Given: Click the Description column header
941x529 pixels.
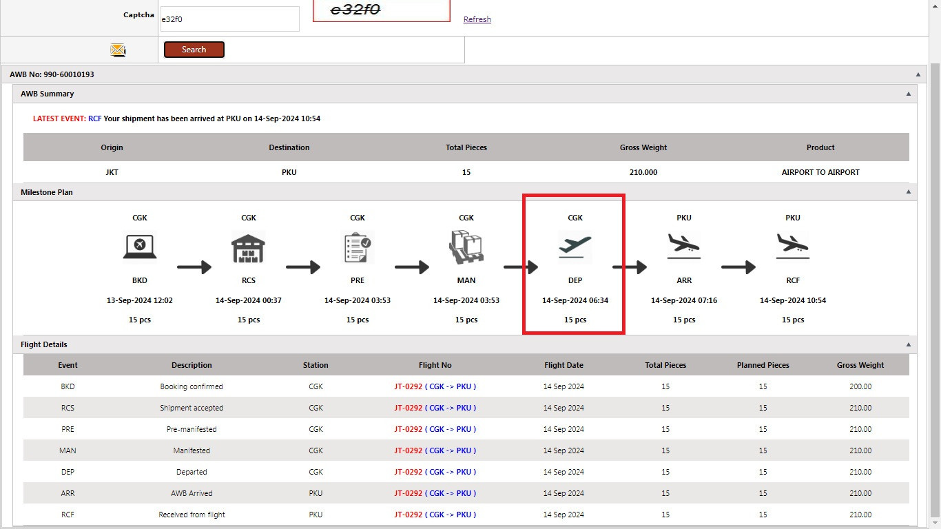Looking at the screenshot, I should point(192,365).
